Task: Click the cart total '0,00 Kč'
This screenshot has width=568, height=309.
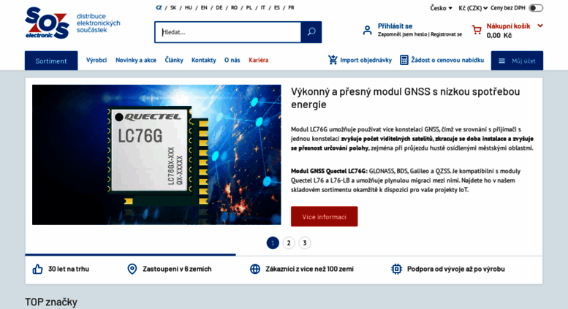Action: point(499,36)
